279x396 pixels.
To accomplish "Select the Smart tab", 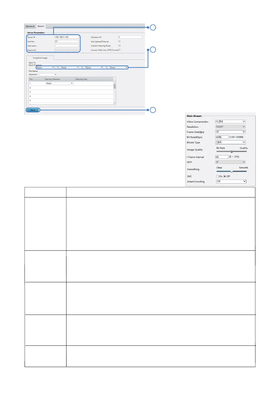I will (x=41, y=26).
